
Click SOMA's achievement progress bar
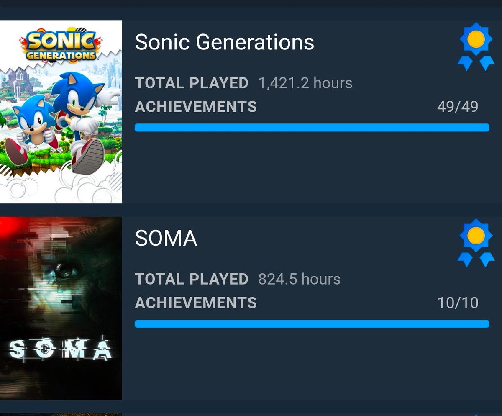tap(312, 324)
